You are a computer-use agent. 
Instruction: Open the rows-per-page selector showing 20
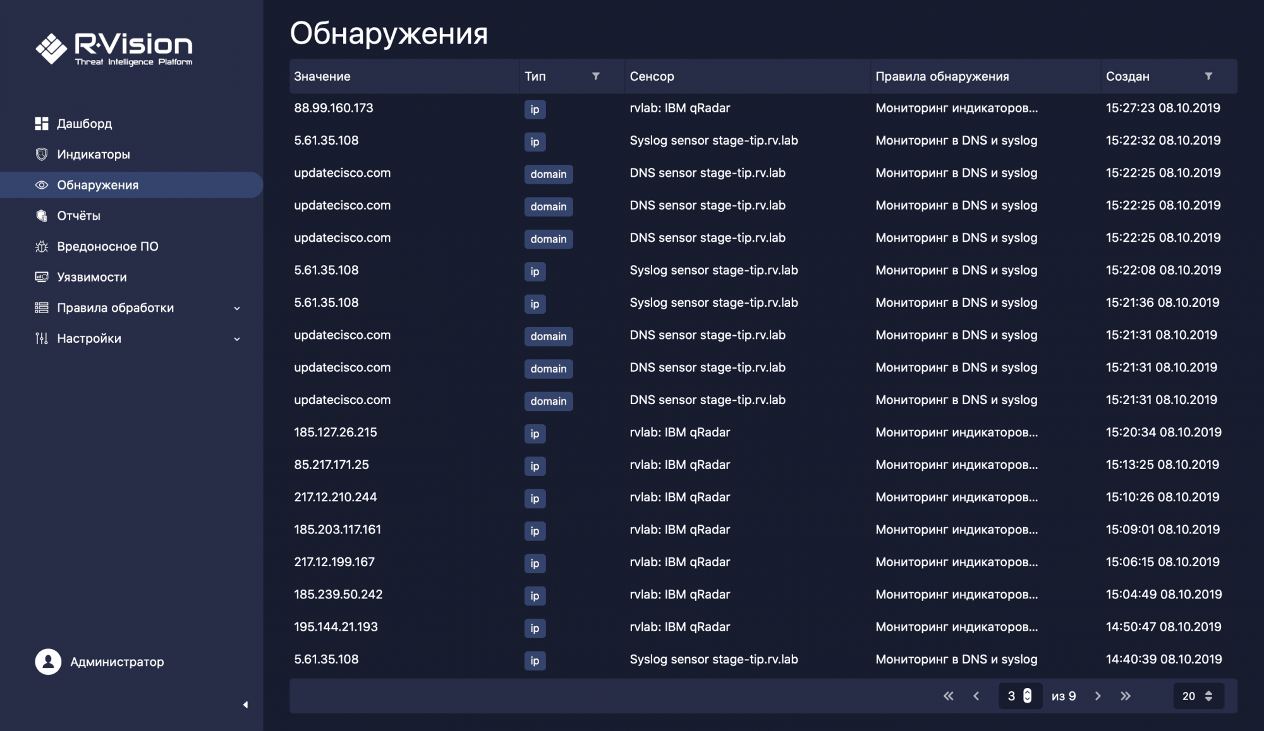1198,696
